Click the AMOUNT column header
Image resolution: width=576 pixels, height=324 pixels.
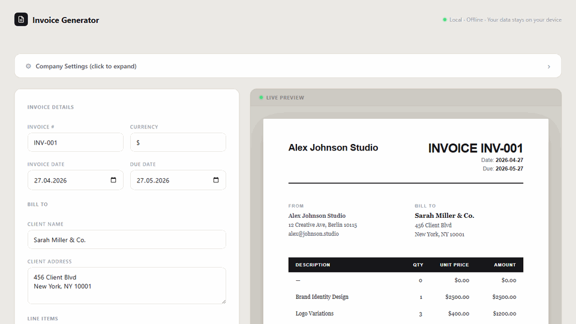point(505,265)
